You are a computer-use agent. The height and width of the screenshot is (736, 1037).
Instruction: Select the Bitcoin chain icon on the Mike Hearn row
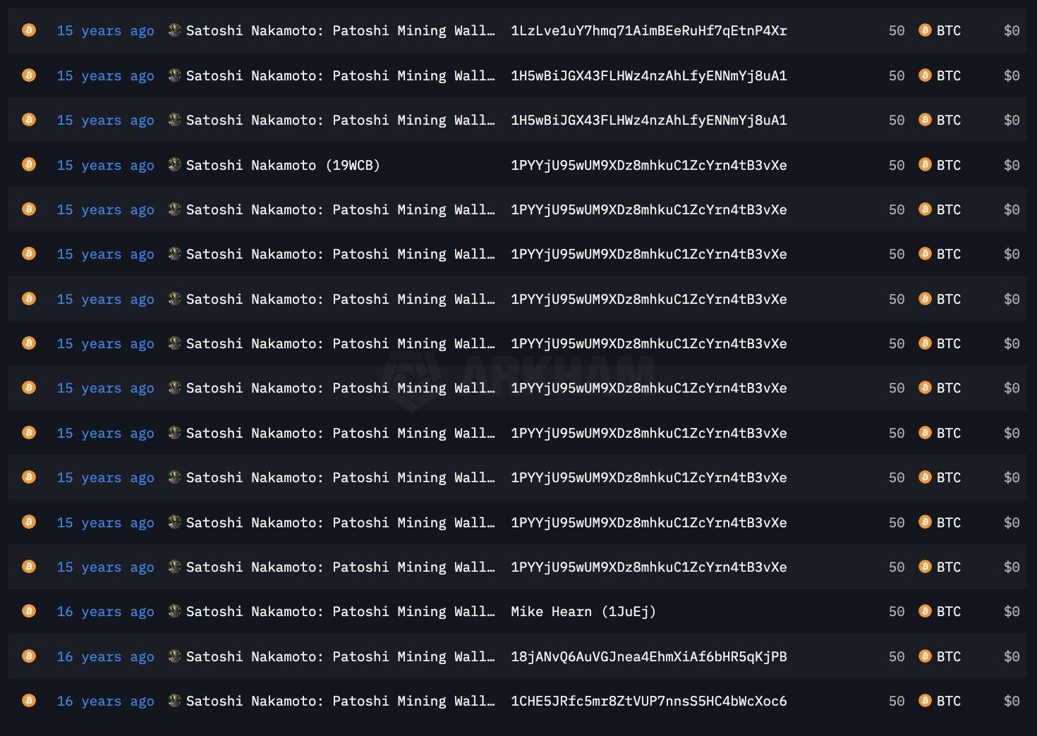(29, 611)
